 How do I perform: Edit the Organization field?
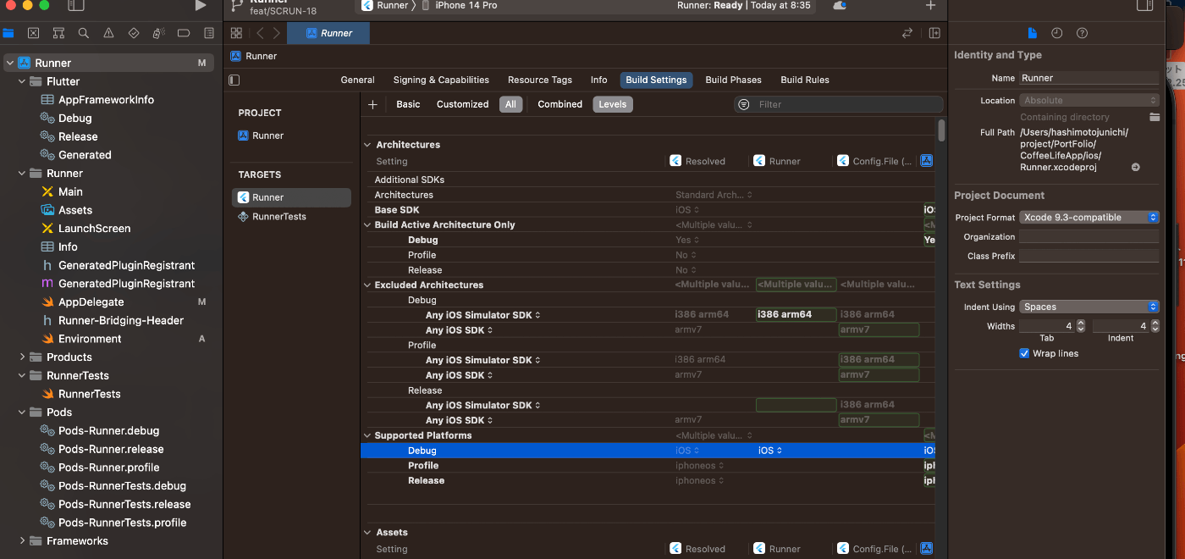pos(1089,237)
